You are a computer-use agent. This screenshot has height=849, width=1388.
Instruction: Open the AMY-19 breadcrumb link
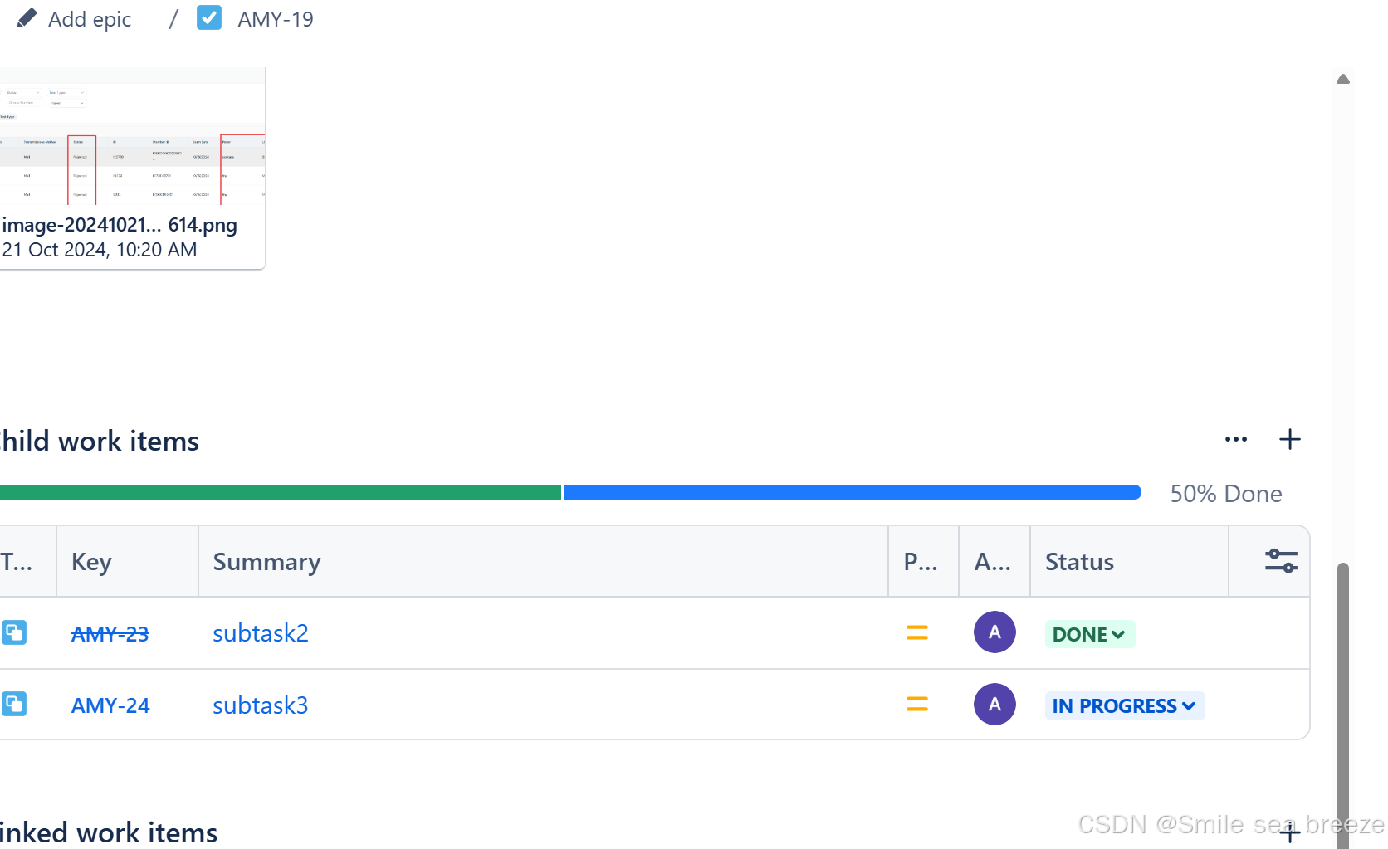click(x=275, y=18)
